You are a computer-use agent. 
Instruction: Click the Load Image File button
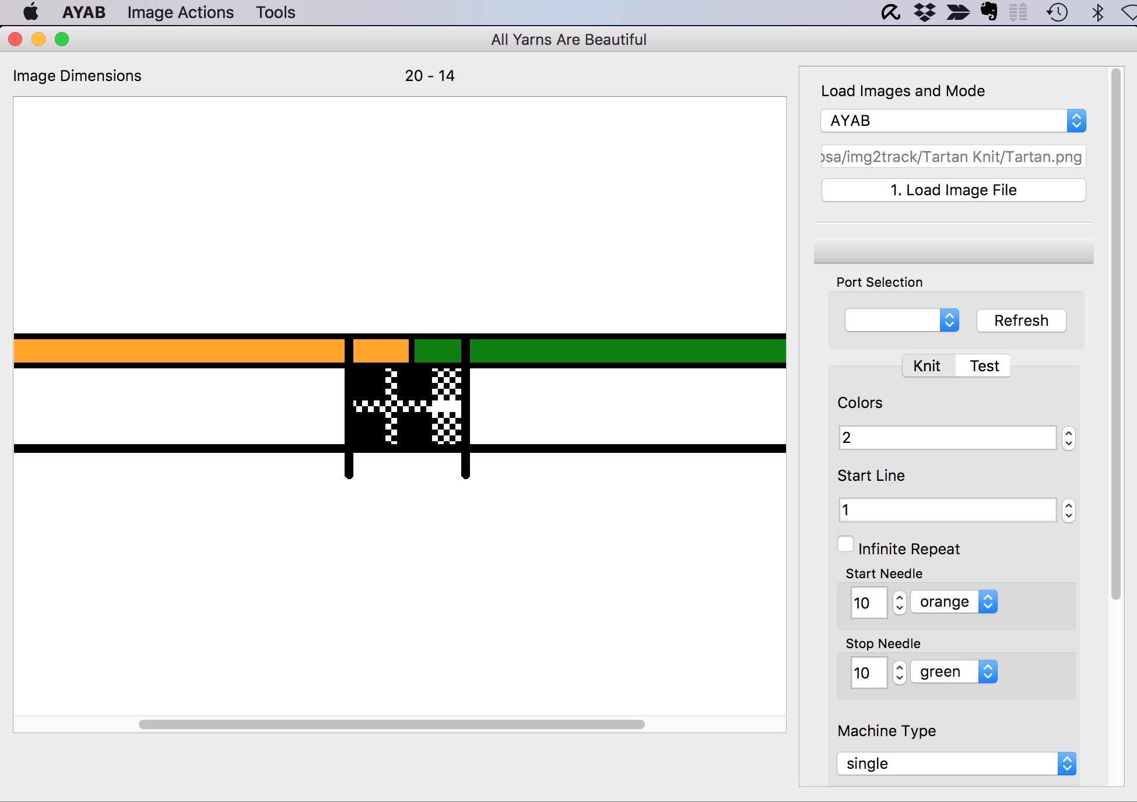click(x=953, y=190)
